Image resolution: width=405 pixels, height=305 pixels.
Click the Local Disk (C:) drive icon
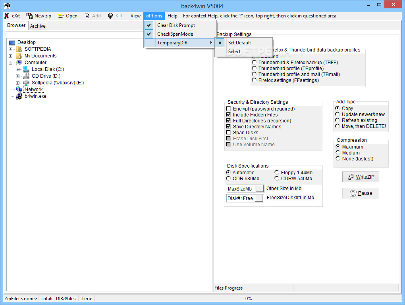click(x=26, y=69)
